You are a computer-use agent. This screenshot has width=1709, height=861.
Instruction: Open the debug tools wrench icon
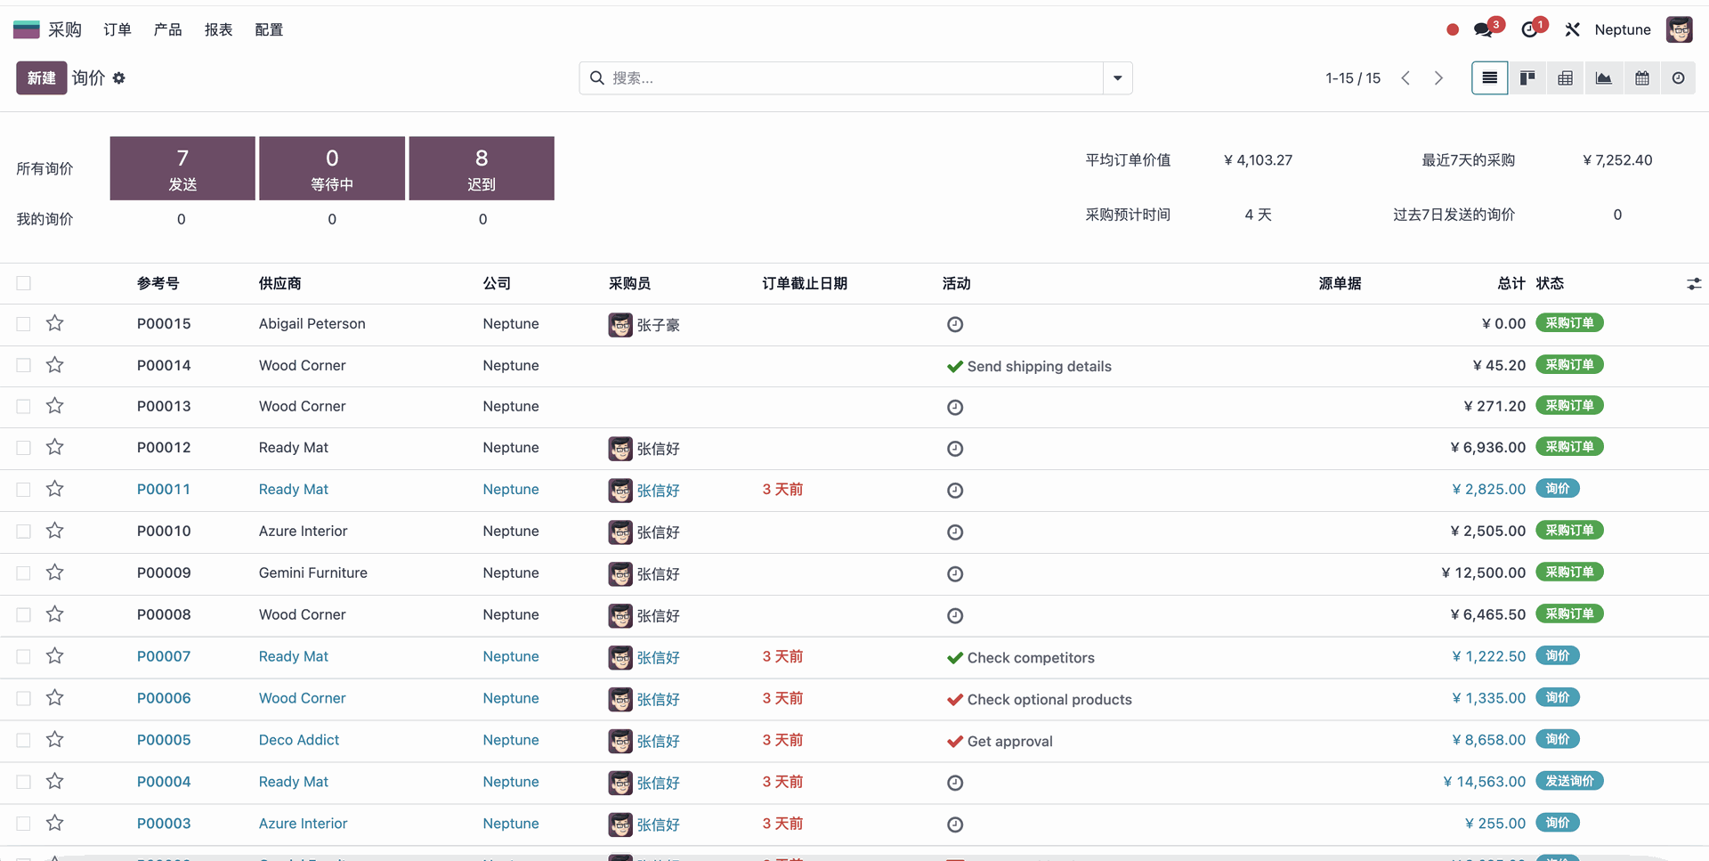pos(1572,29)
